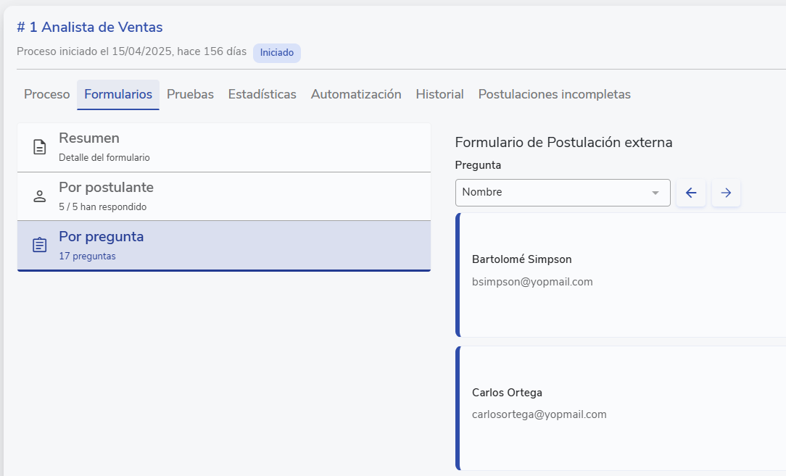The width and height of the screenshot is (786, 476).
Task: Expand the Pregunta dropdown arrow
Action: coord(655,193)
